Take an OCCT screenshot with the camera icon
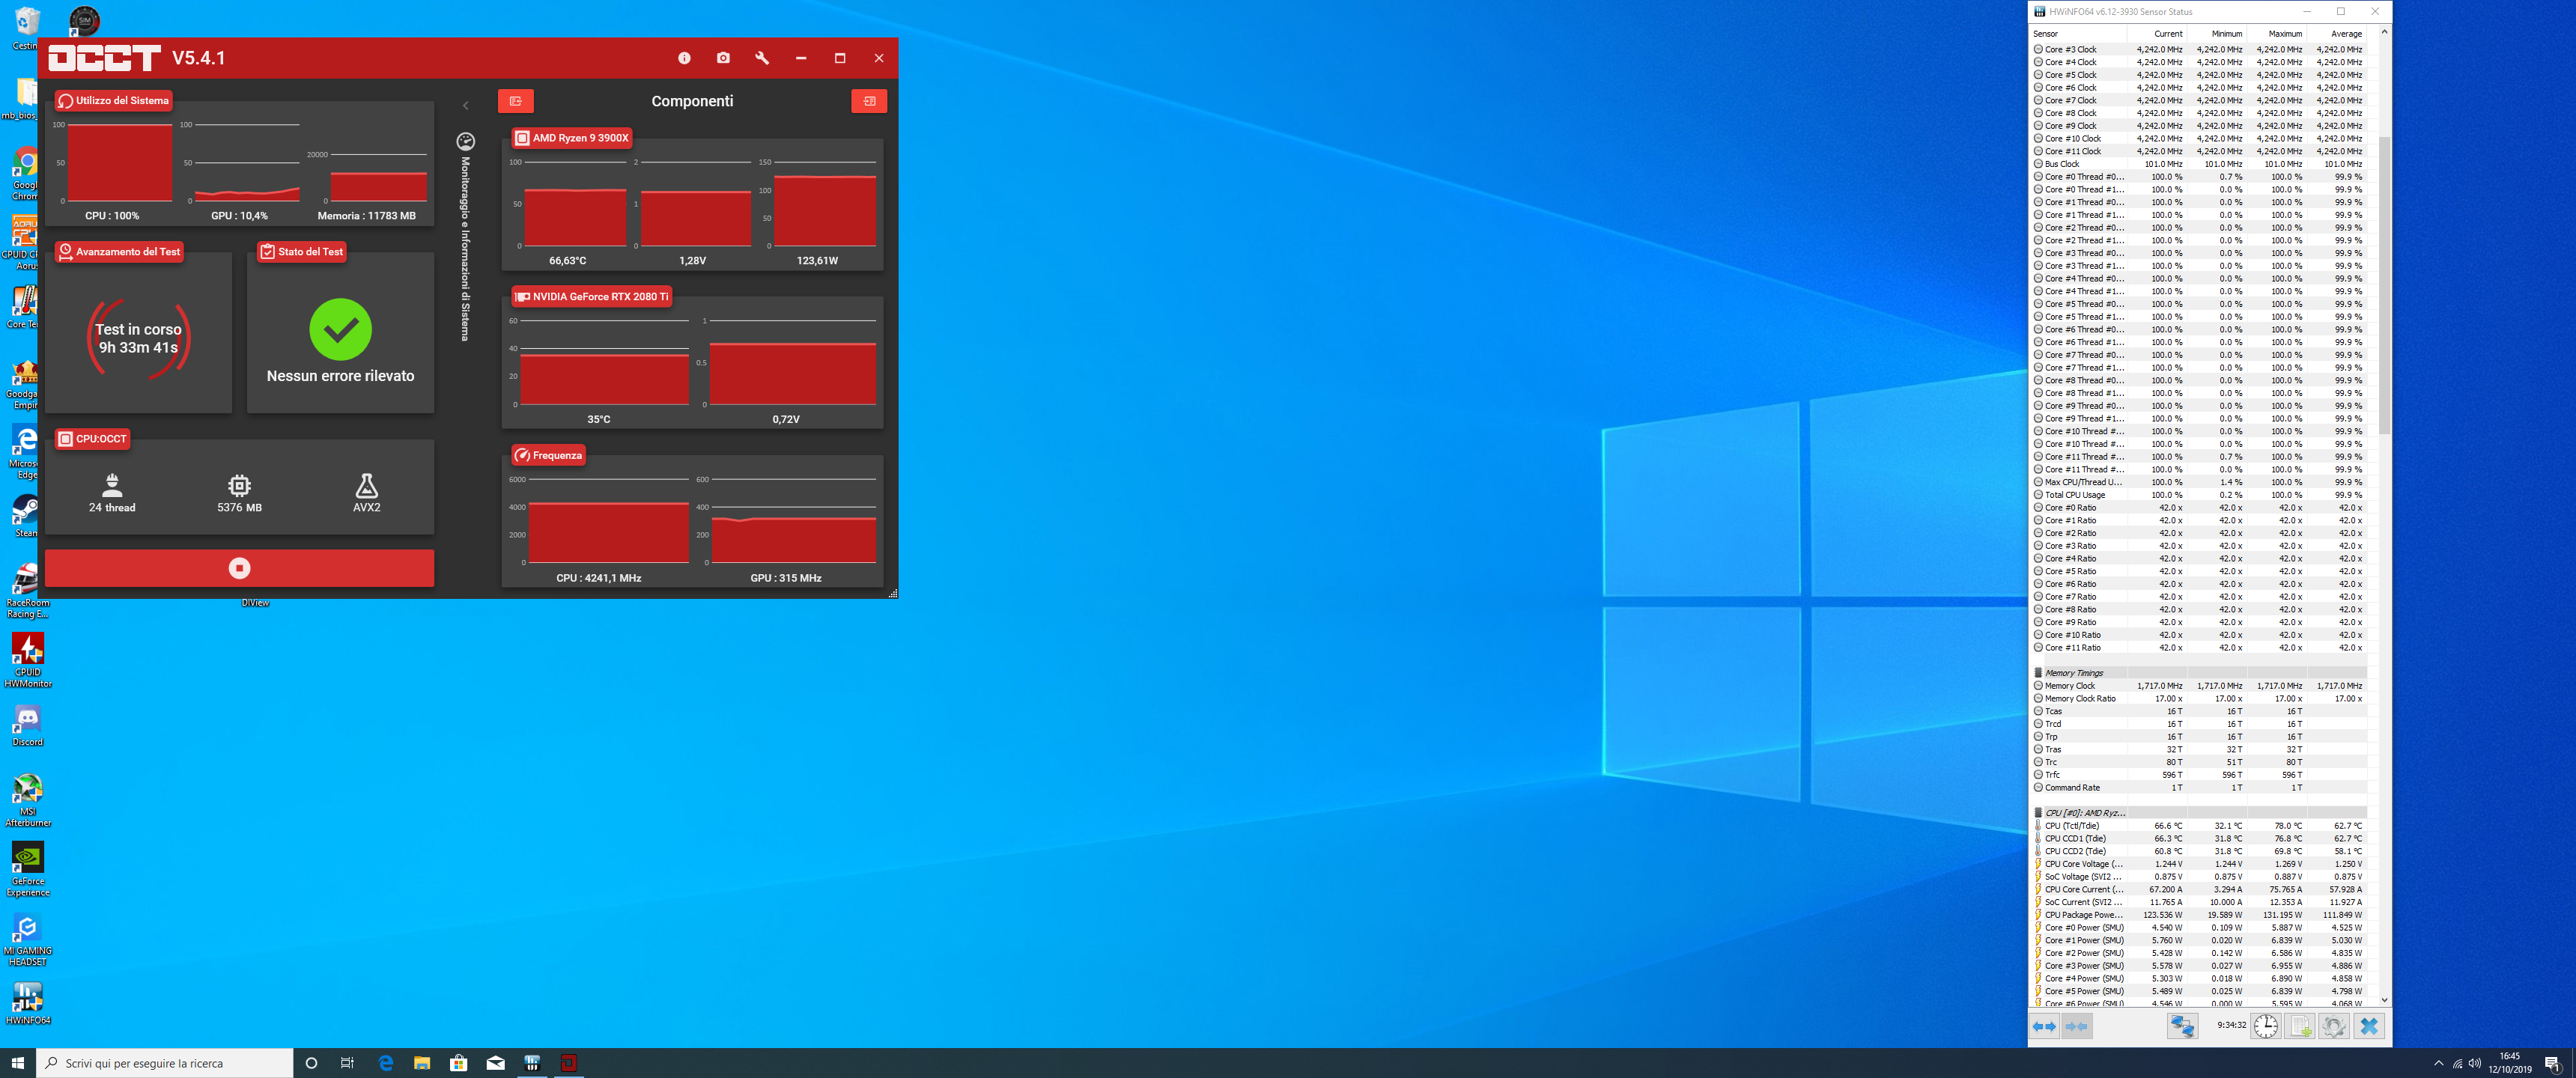This screenshot has width=2576, height=1078. tap(723, 58)
